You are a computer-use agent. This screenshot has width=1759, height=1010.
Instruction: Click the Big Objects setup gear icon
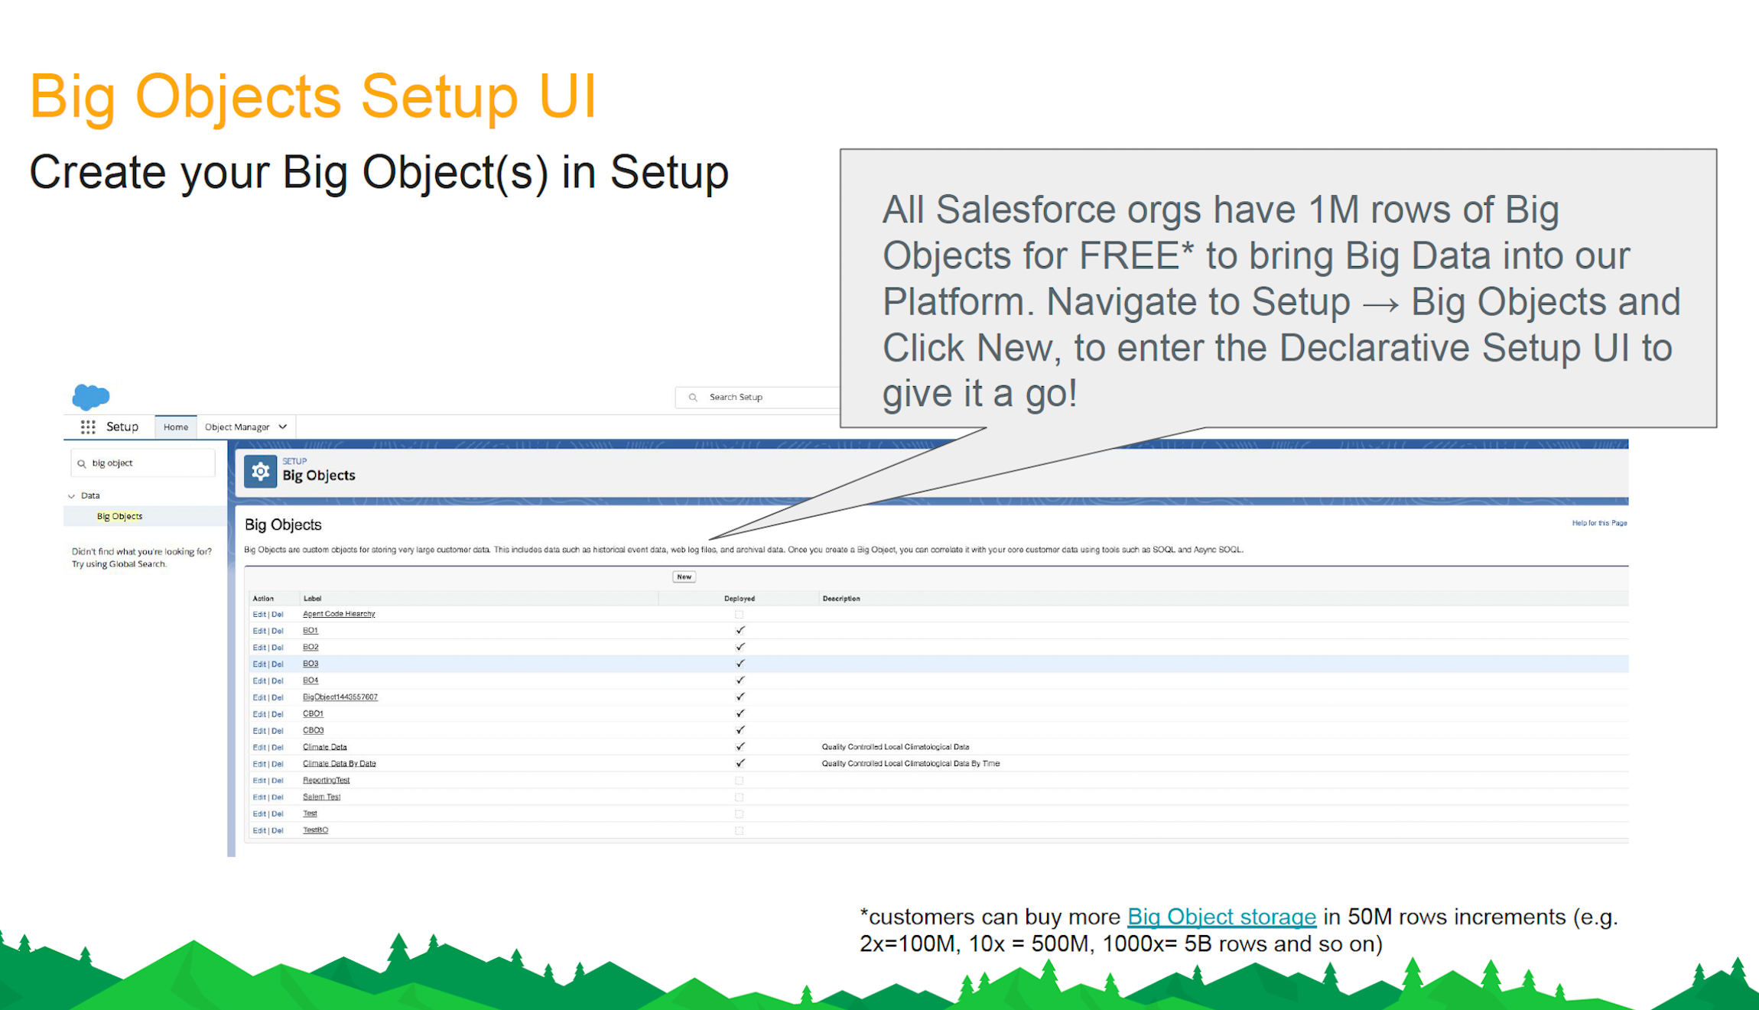(260, 472)
